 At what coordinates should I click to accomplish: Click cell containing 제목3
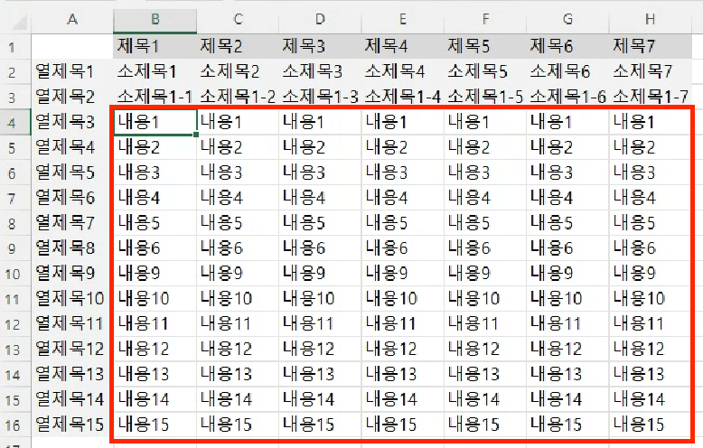point(320,46)
